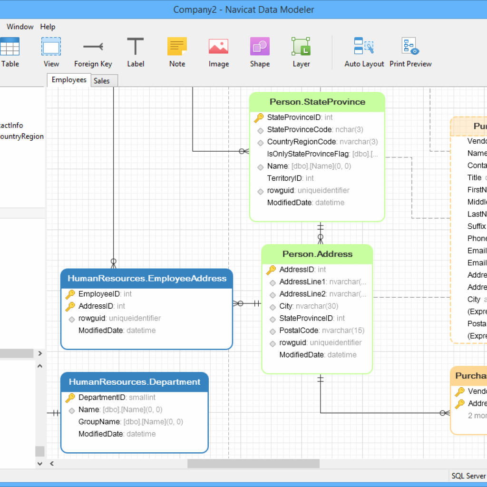Image resolution: width=487 pixels, height=487 pixels.
Task: Click left arrow of canvas horizontal scrollbar
Action: tap(52, 464)
